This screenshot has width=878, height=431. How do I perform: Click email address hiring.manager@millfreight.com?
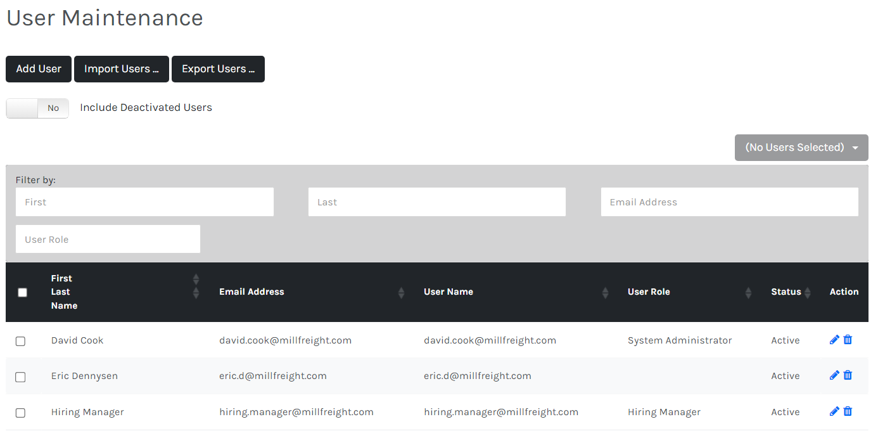296,412
